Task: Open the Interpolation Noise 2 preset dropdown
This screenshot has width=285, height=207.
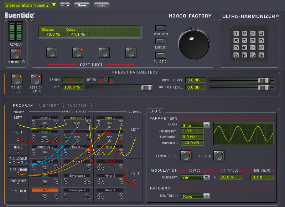Action: (54, 5)
